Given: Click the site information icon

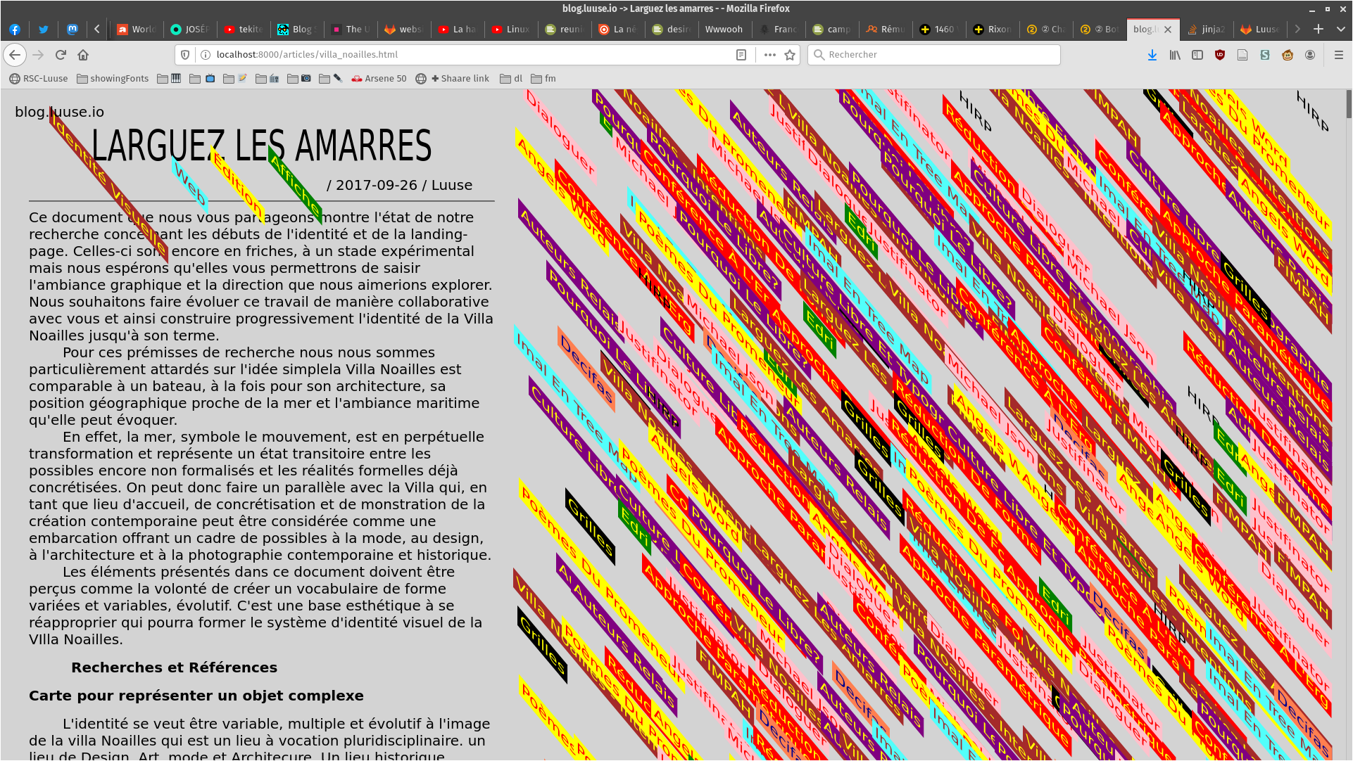Looking at the screenshot, I should click(x=206, y=55).
